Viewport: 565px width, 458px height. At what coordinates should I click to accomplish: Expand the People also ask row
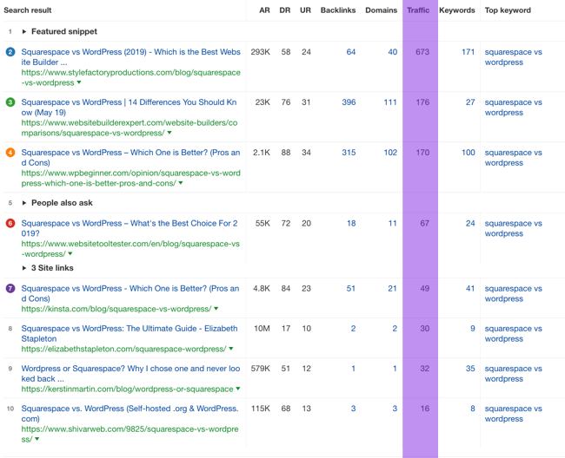point(24,203)
